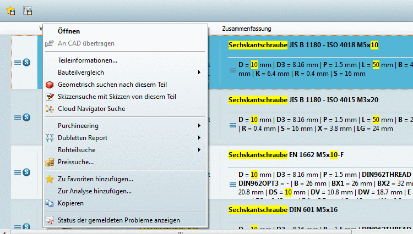Click details lines icon in EN 1662 summary
Viewport: 413px width, 234px height.
[x=233, y=185]
